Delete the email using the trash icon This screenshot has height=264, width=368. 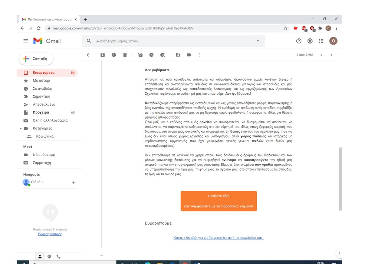click(x=125, y=55)
